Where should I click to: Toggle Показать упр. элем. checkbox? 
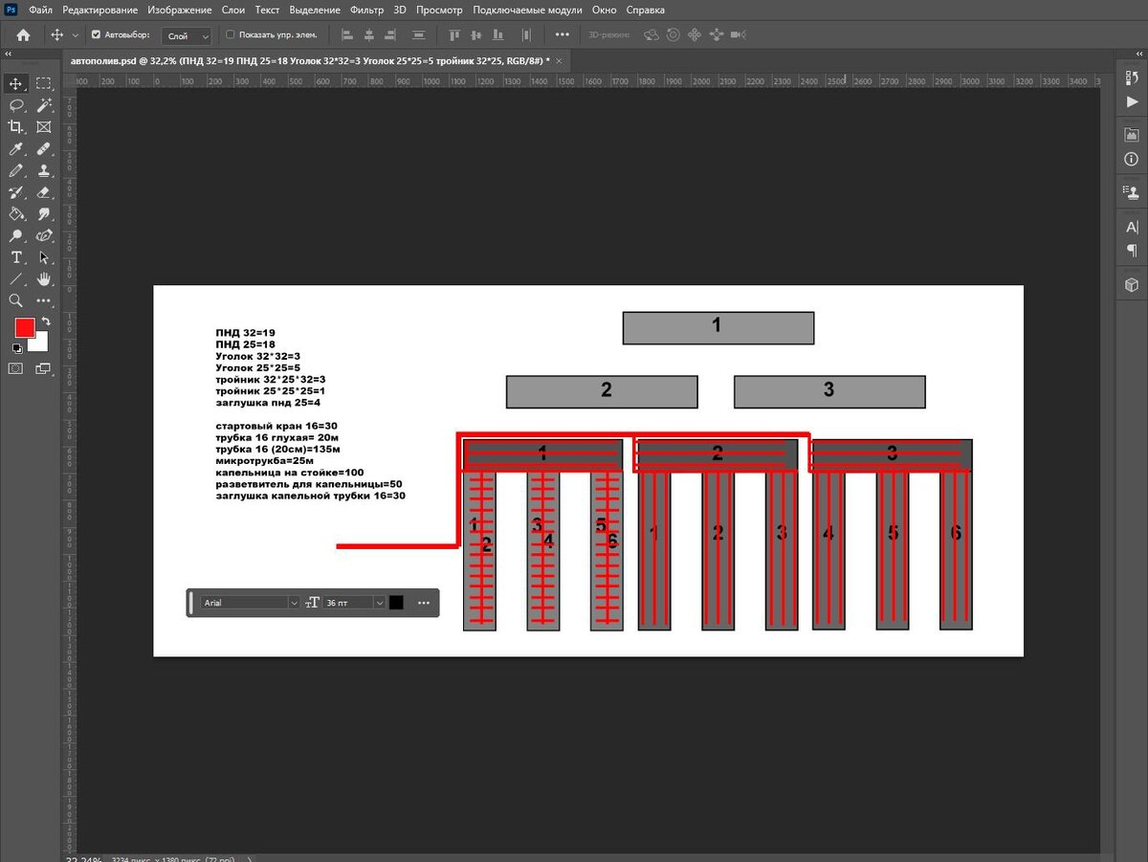pos(230,34)
